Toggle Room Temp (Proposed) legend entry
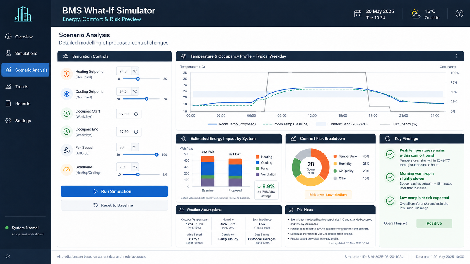Image resolution: width=470 pixels, height=264 pixels. pyautogui.click(x=232, y=124)
